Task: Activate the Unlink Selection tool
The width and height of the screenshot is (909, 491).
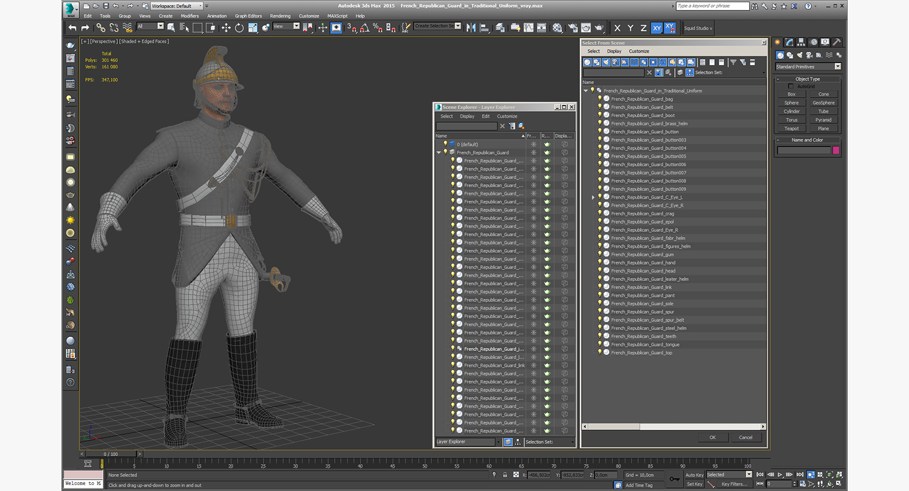Action: pos(114,28)
